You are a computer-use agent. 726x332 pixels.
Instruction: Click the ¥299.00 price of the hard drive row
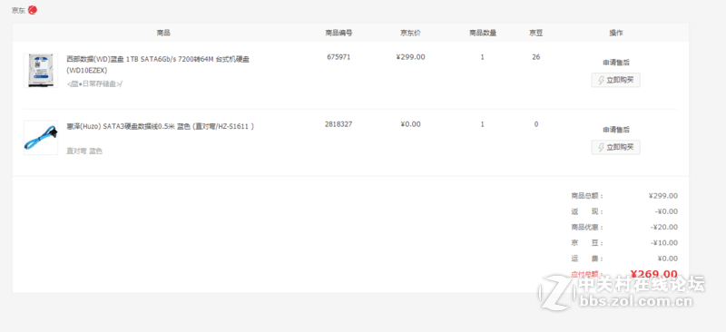(x=411, y=57)
